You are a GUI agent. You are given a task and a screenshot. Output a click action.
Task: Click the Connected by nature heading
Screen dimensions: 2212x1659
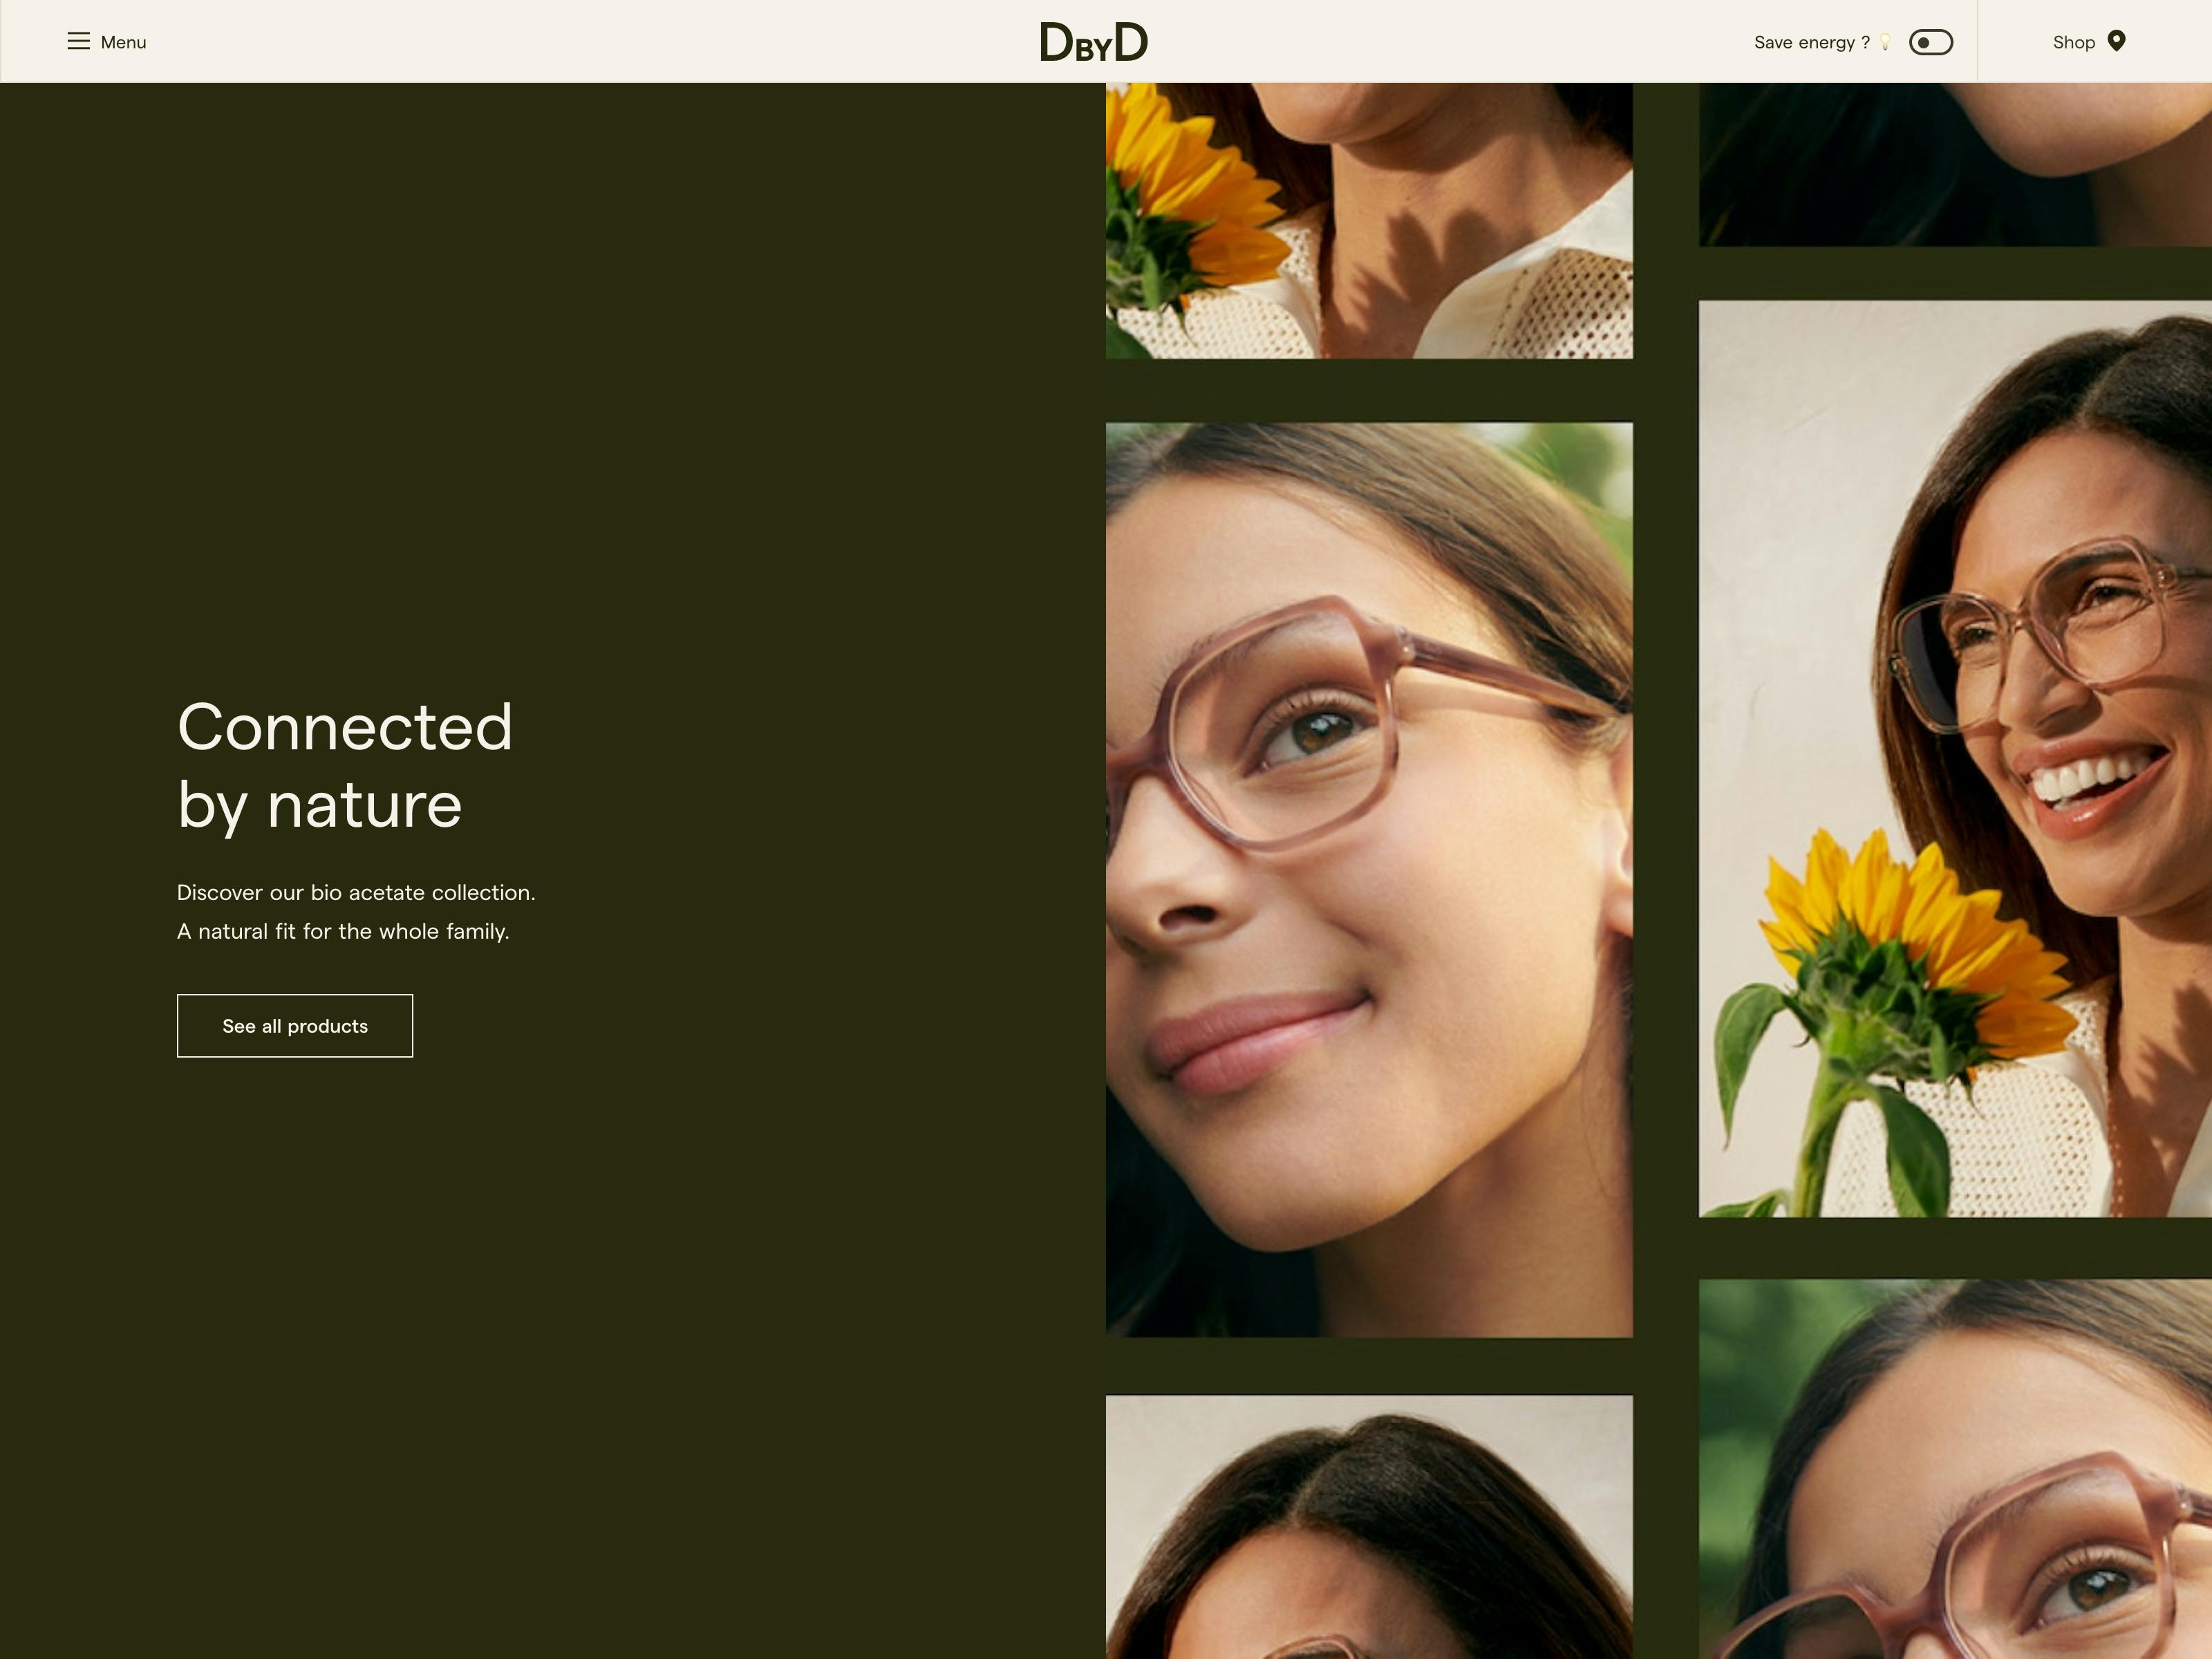[344, 765]
